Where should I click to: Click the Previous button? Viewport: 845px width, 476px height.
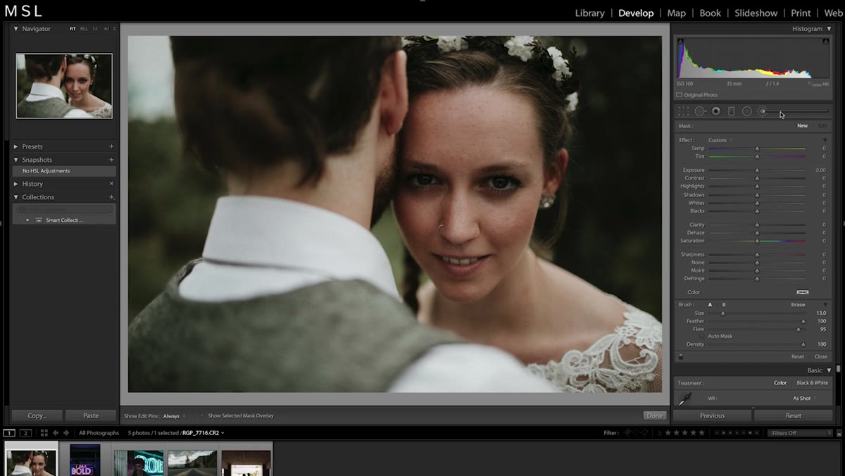712,415
